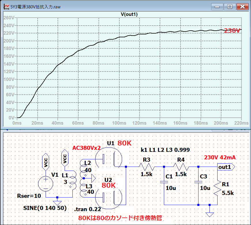This screenshot has height=225, width=251.
Task: Click the V(out1) trace label
Action: 129,15
